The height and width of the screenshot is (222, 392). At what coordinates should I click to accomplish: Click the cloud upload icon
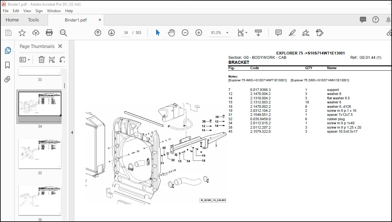pos(36,33)
